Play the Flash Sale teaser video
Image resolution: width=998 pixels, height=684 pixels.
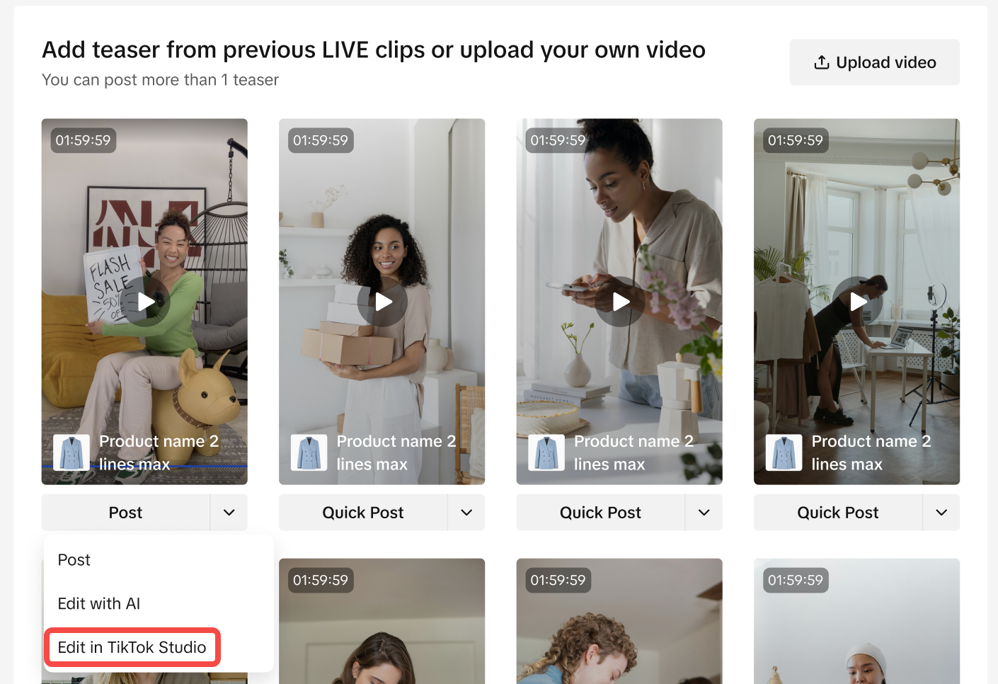[145, 302]
